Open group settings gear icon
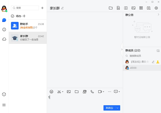Screen dimensions: 161x113 [x=156, y=8]
